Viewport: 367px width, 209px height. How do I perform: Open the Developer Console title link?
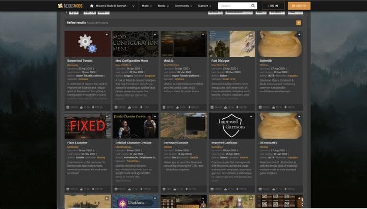(x=176, y=143)
